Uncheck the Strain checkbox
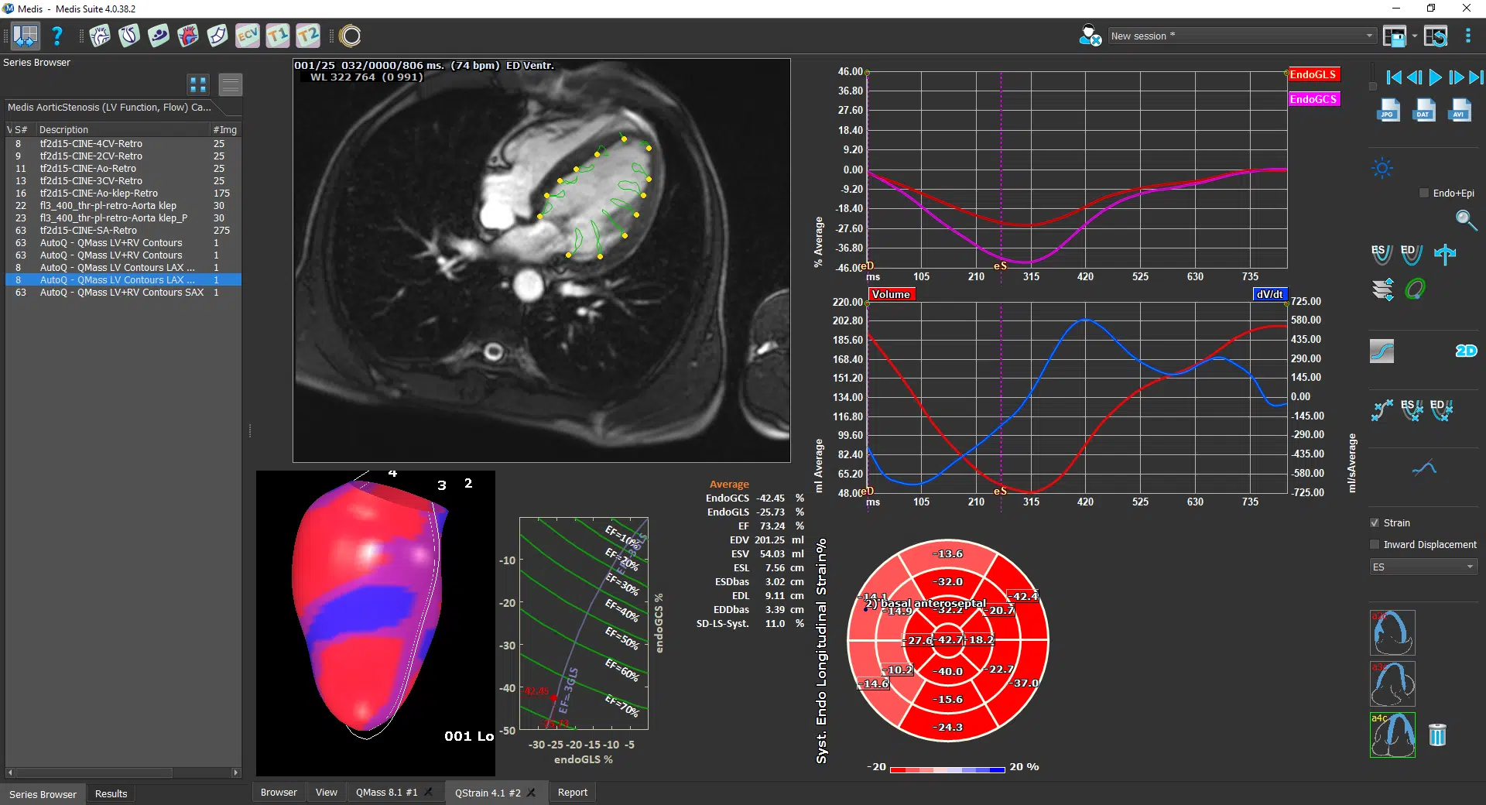 coord(1375,523)
